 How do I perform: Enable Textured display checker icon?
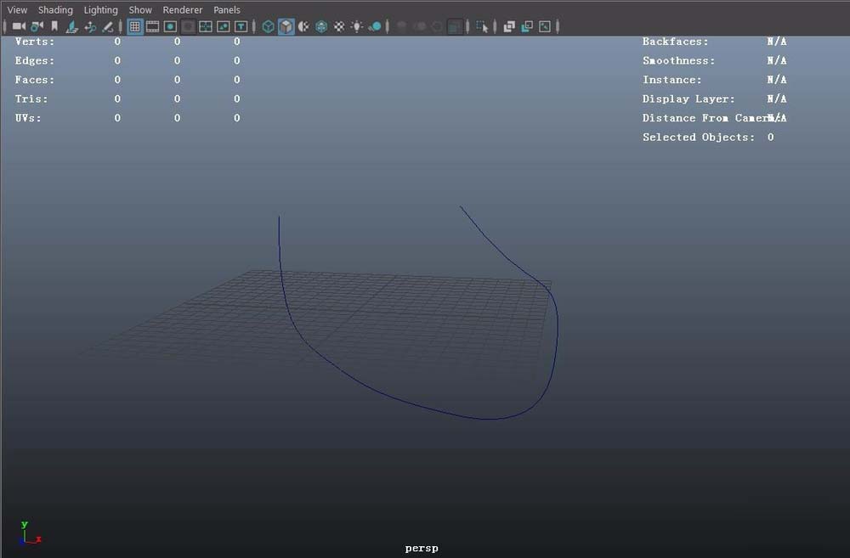point(339,26)
